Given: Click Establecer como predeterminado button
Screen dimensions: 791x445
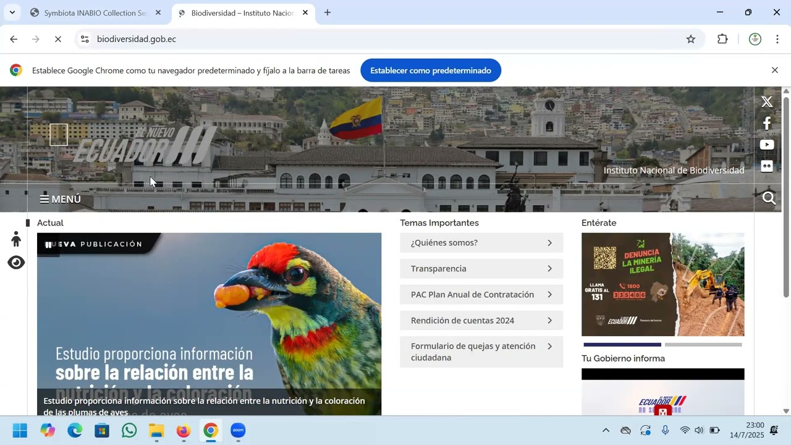Looking at the screenshot, I should (x=431, y=70).
